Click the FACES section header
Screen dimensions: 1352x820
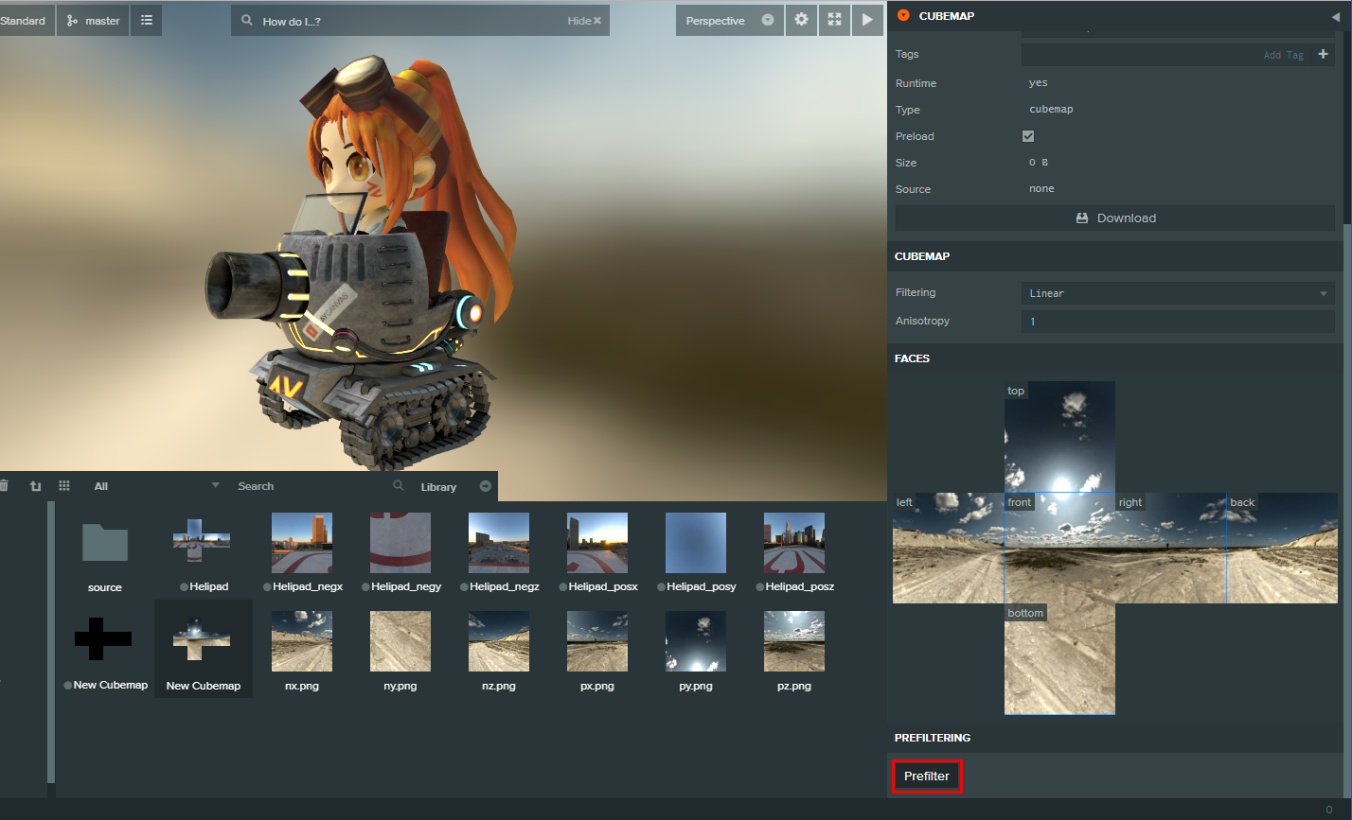click(x=1114, y=358)
